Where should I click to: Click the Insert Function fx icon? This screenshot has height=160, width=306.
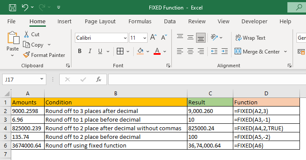coord(99,79)
